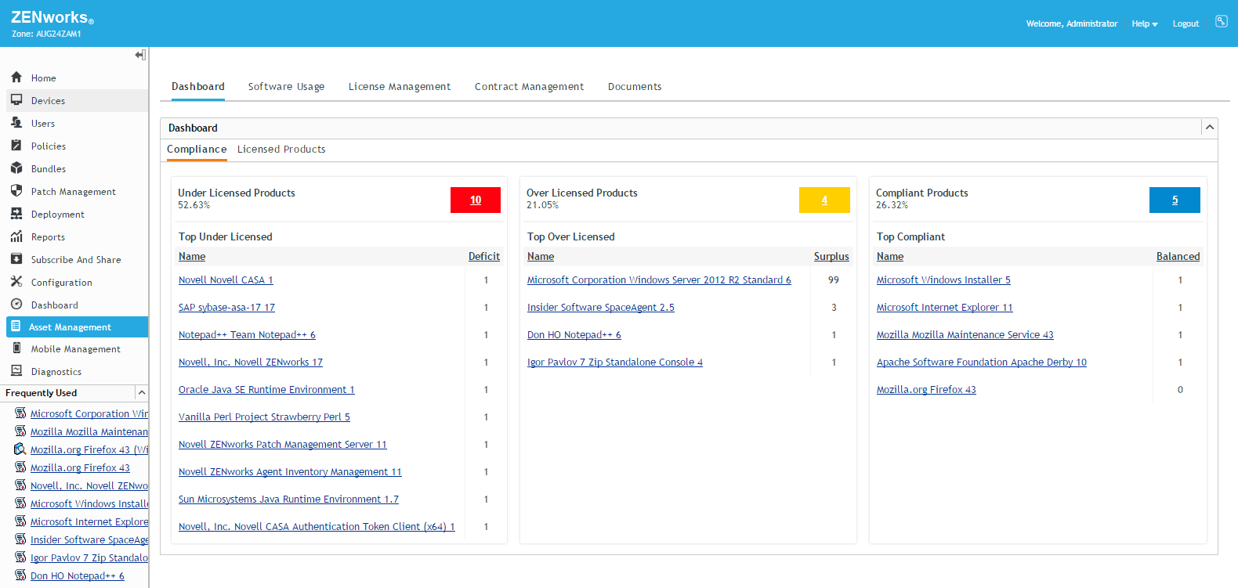Screen dimensions: 1238x588
Task: Click icon beside Novell, Inc. Novell ZENworks entry
Action: [x=20, y=485]
